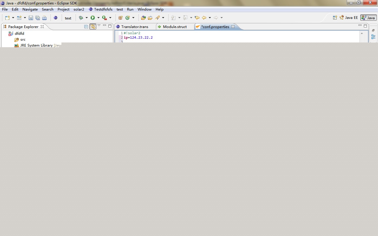Click editor line 'ip=124.23.22.2'

[x=138, y=37]
